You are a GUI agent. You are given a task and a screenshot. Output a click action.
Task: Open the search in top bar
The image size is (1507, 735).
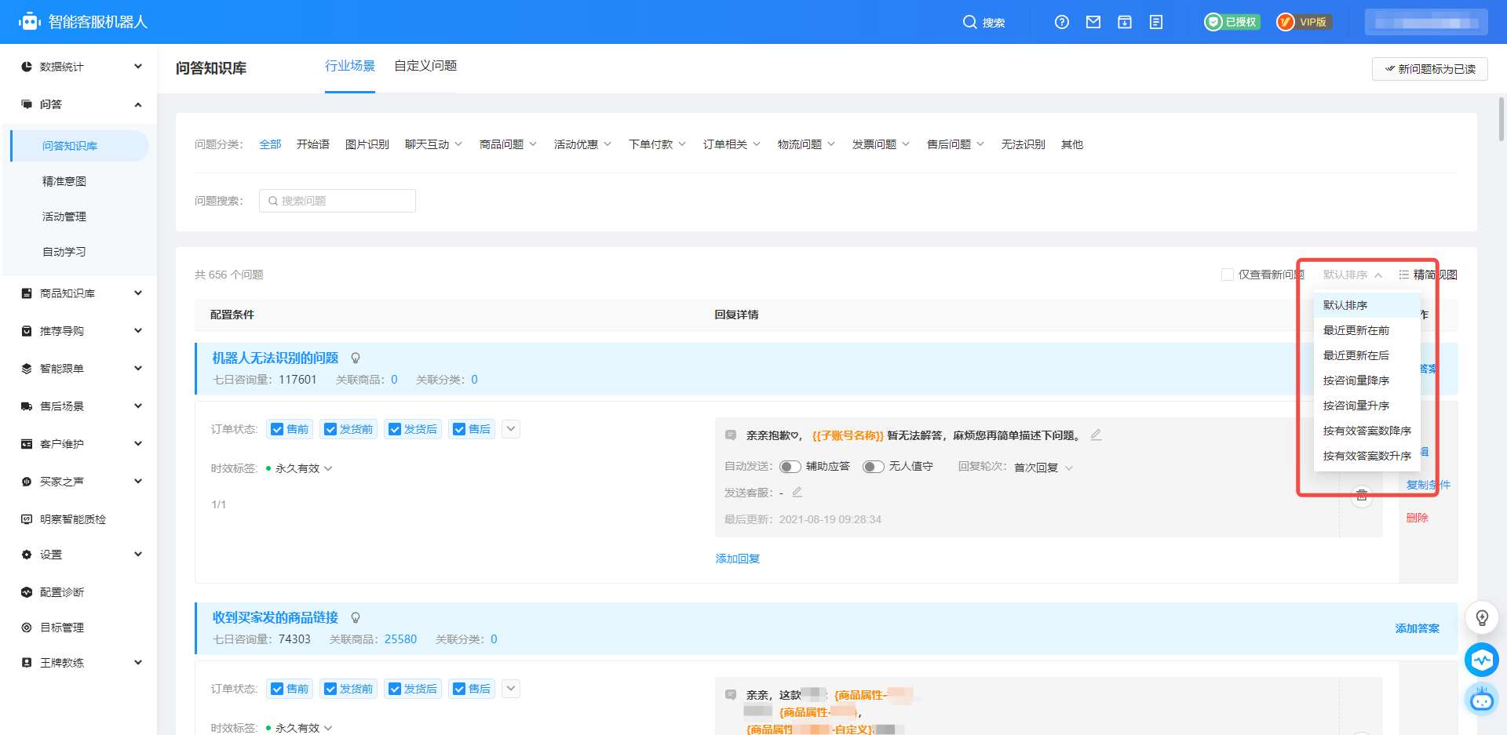(983, 22)
